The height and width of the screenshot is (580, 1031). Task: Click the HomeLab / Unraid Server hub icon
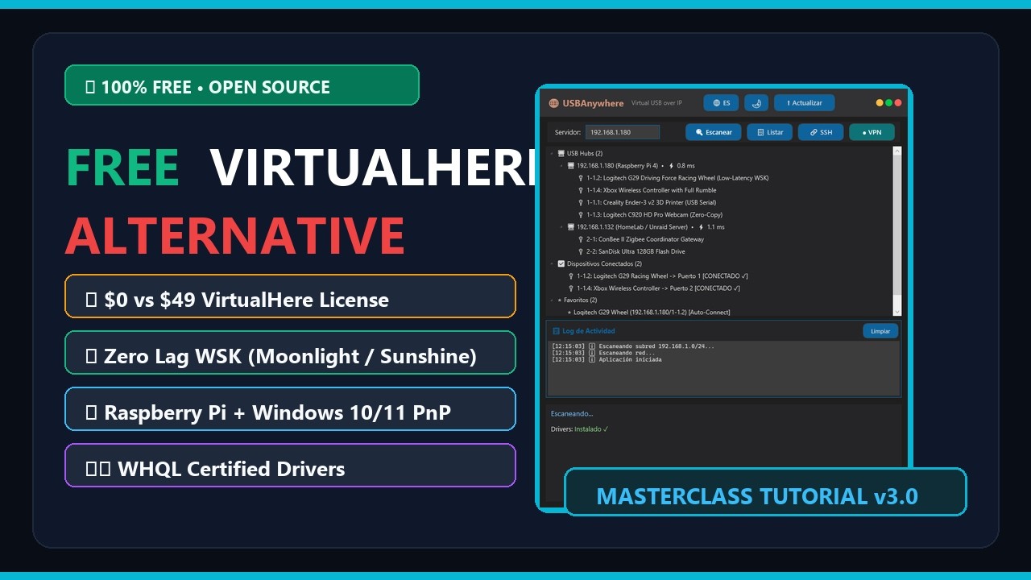click(x=570, y=227)
